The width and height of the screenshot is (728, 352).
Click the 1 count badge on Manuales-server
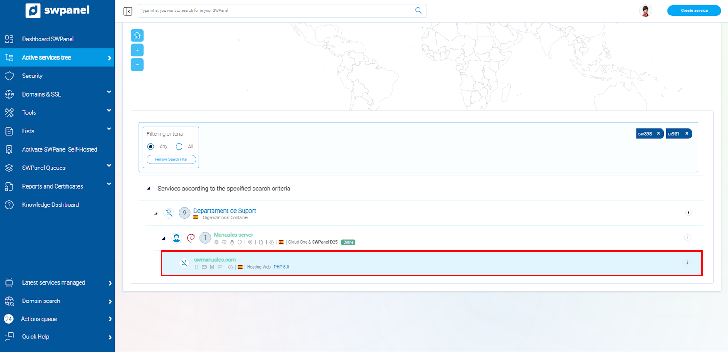205,238
